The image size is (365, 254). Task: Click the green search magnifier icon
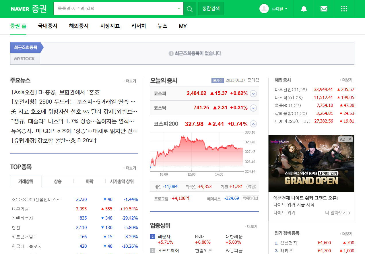pyautogui.click(x=189, y=9)
